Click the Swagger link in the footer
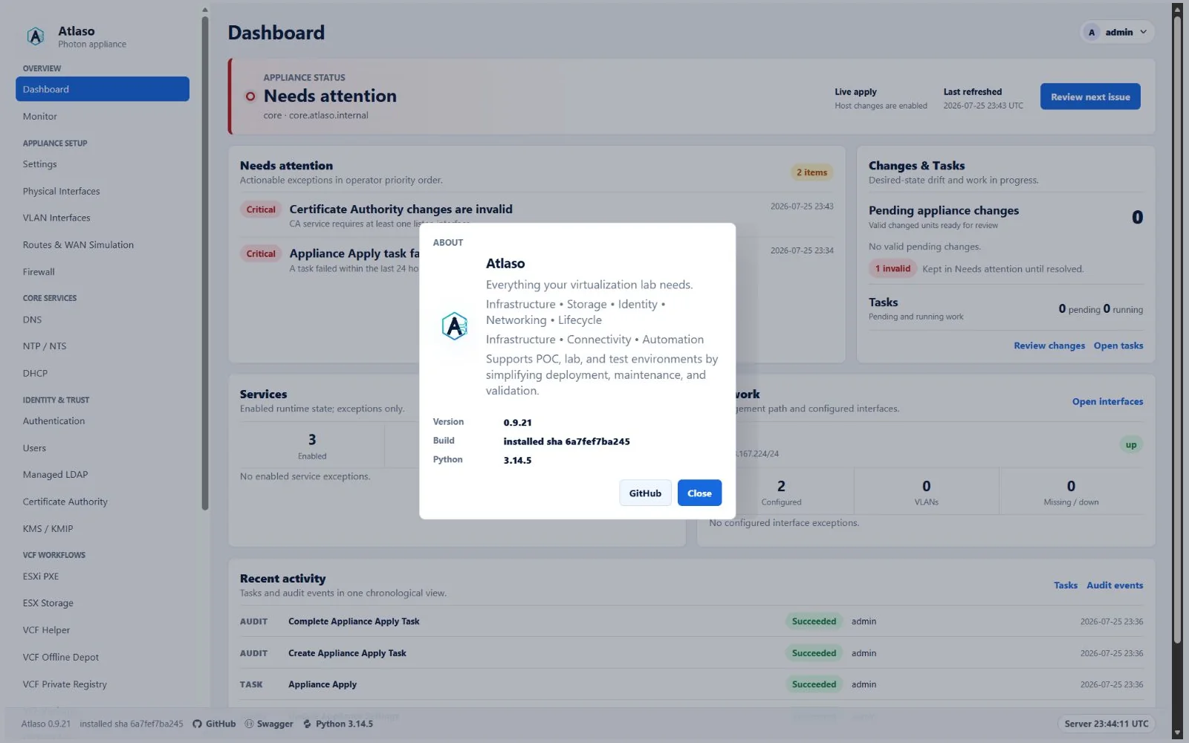Screen dimensions: 1189x743 click(x=269, y=724)
